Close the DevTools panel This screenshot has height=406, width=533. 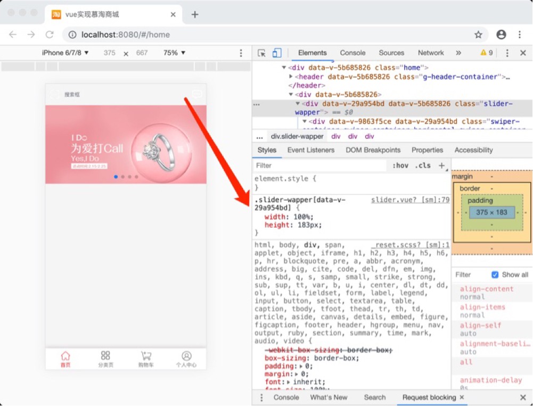[523, 53]
